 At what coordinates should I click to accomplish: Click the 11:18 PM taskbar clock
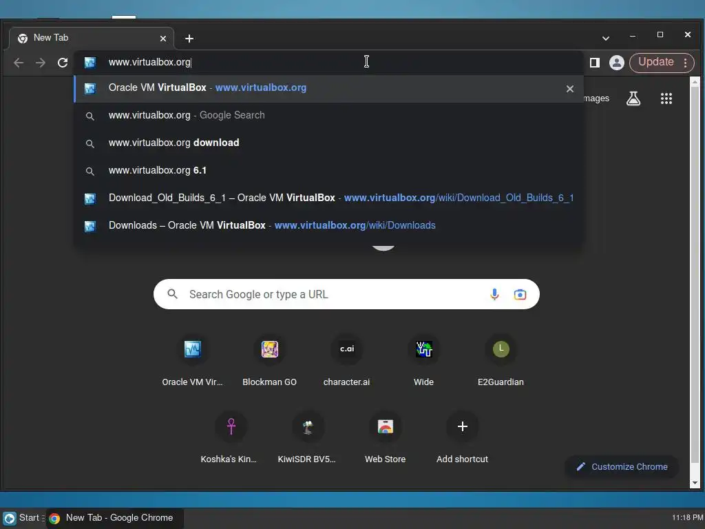click(688, 518)
